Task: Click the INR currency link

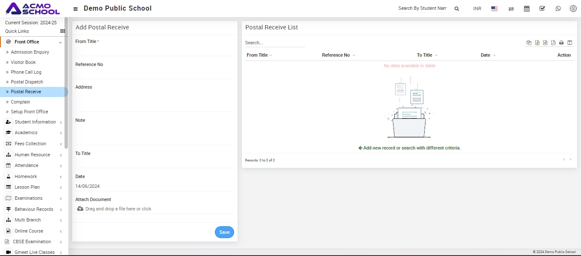Action: (x=477, y=9)
